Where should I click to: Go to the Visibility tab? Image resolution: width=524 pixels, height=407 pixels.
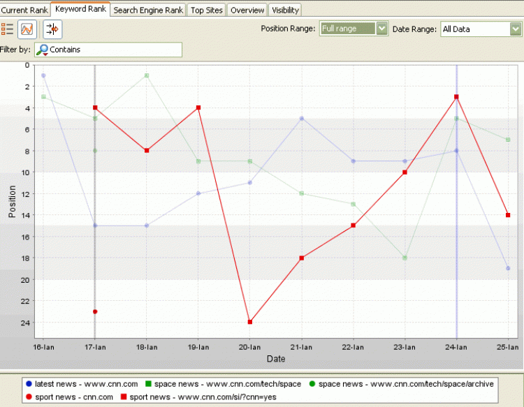(x=285, y=10)
